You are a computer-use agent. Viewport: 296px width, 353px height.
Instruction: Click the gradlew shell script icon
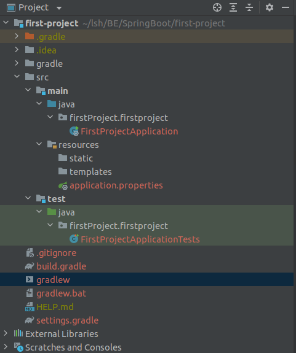30,279
